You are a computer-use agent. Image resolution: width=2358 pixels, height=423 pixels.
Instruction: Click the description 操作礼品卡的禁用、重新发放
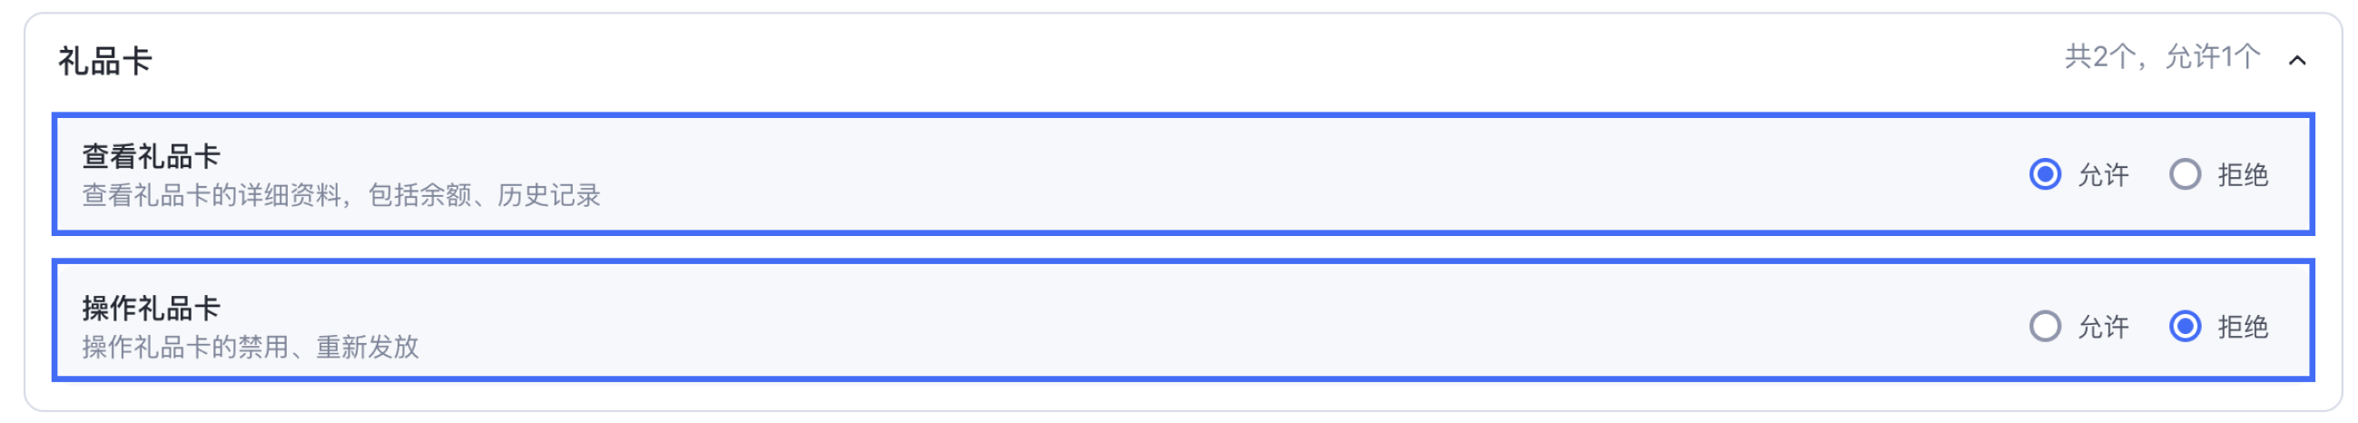[x=250, y=347]
